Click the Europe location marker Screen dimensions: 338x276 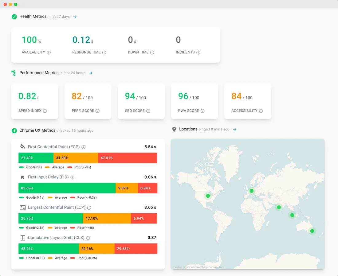252,191
